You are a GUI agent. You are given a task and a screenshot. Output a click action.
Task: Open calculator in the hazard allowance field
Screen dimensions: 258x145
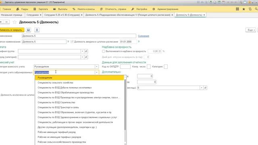160,51
